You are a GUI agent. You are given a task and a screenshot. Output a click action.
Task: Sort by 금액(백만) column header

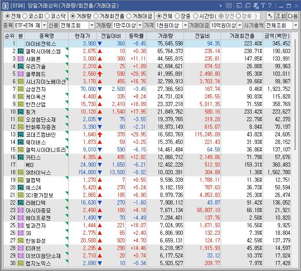(277, 36)
